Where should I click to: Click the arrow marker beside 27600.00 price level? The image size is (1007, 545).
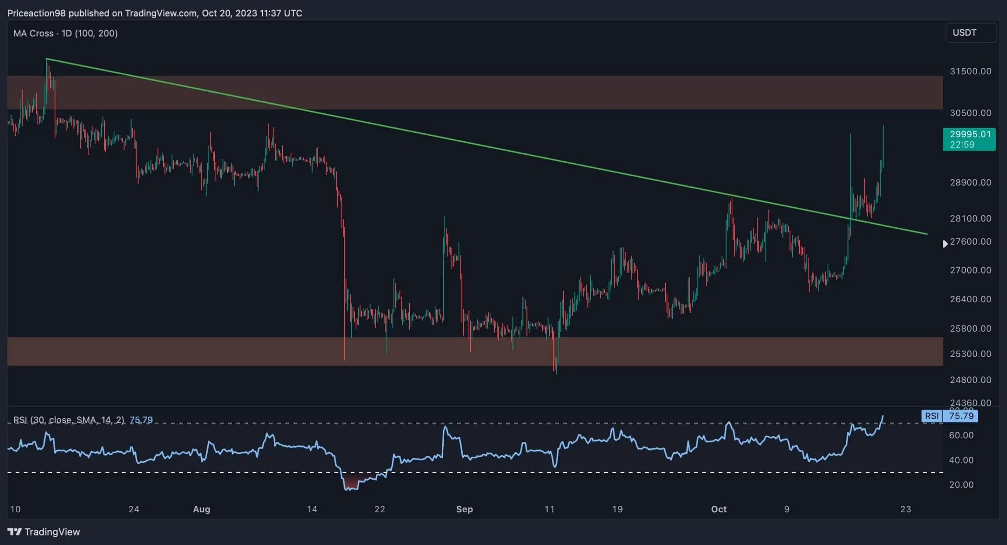946,244
